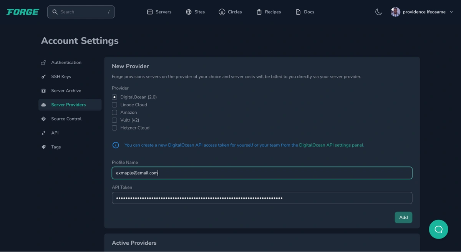The height and width of the screenshot is (252, 461).
Task: Open the support chat bubble
Action: click(438, 229)
